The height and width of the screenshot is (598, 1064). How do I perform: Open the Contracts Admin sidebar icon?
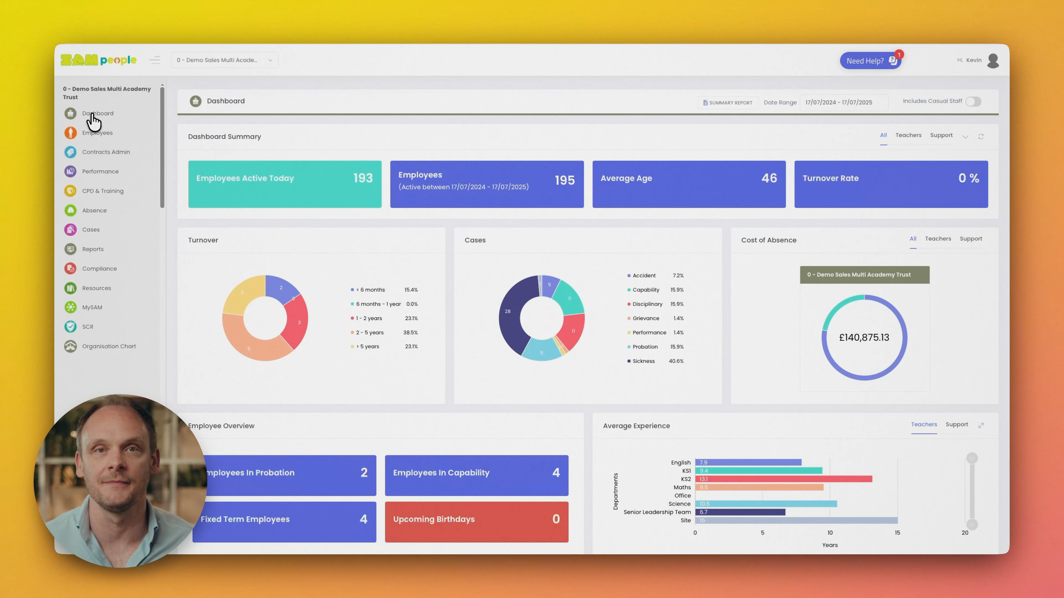pos(70,152)
